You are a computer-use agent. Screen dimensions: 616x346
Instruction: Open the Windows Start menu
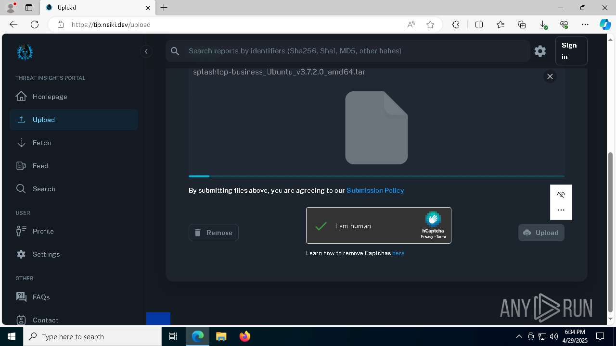(12, 336)
